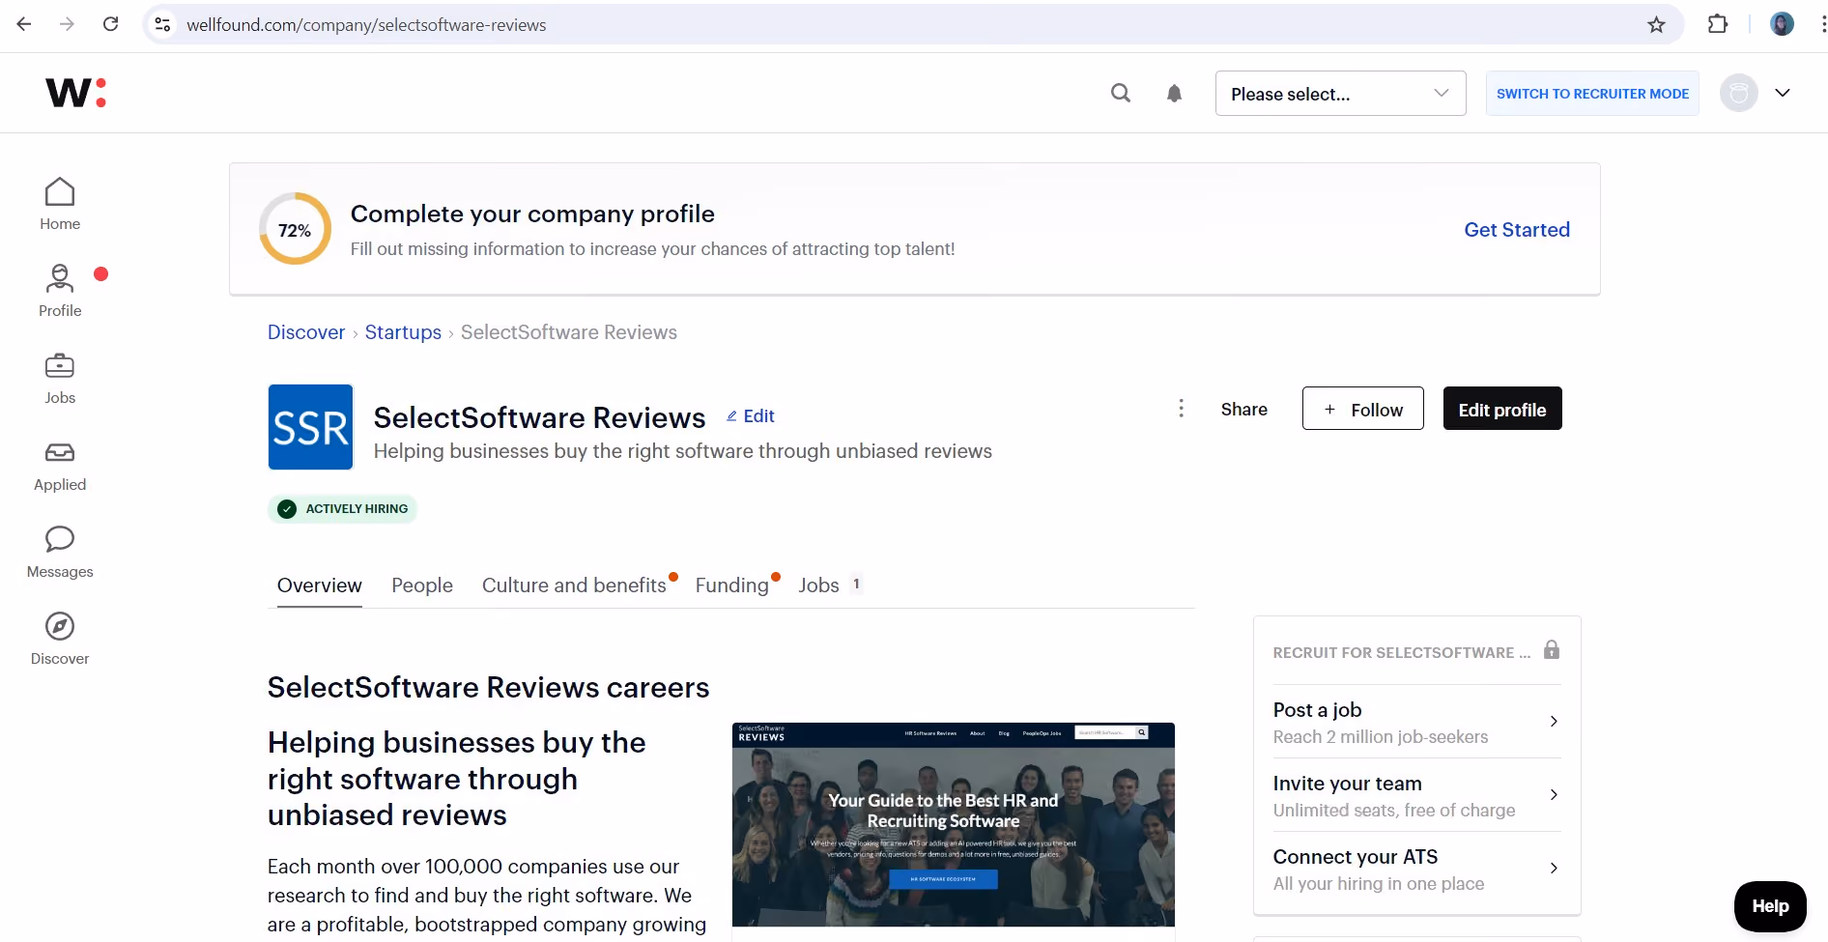Viewport: 1828px width, 942px height.
Task: Open the three-dot more options menu
Action: tap(1181, 409)
